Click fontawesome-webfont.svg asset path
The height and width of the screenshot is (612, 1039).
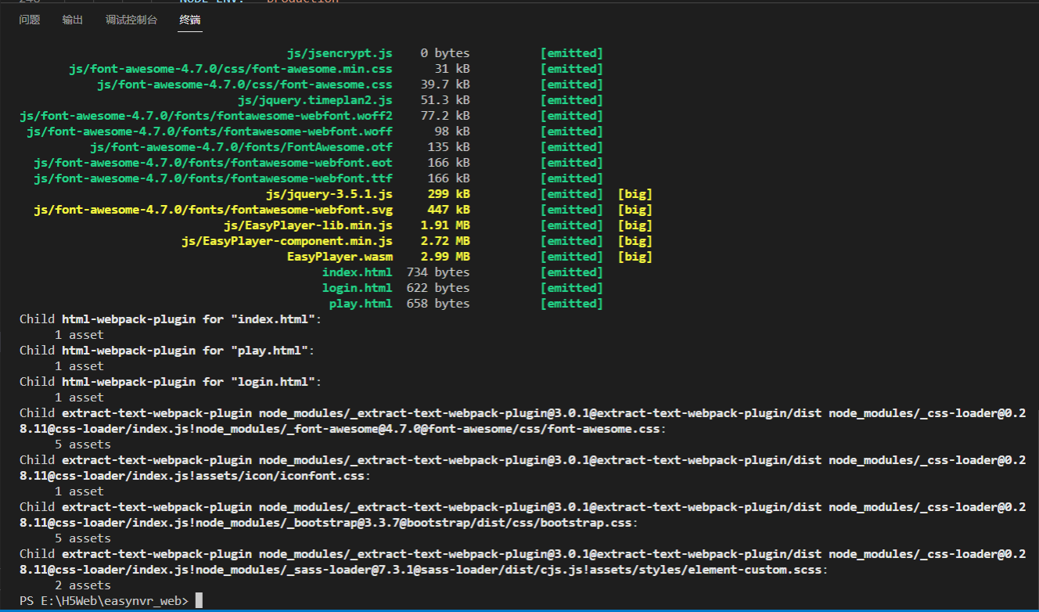[213, 210]
